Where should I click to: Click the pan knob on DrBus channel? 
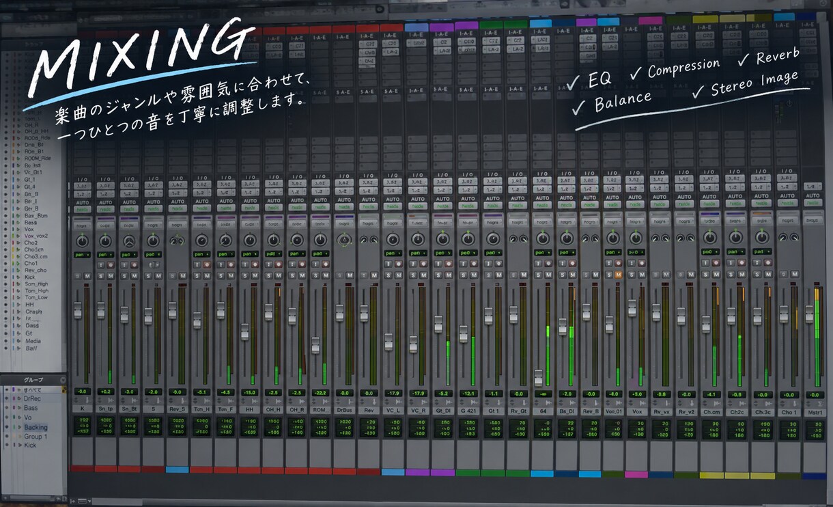(x=344, y=240)
